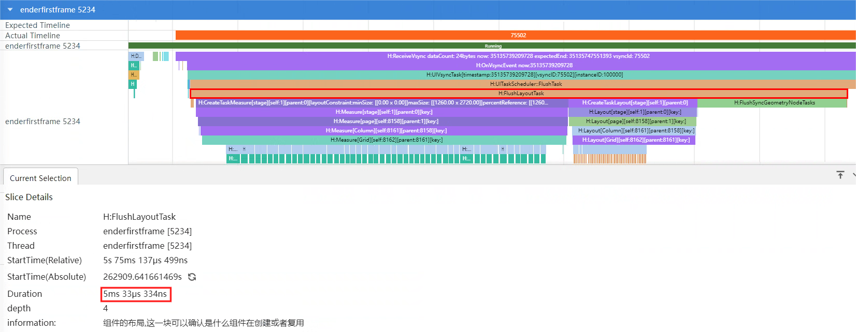Image resolution: width=856 pixels, height=332 pixels.
Task: Select the green Running thread state bar
Action: 492,46
